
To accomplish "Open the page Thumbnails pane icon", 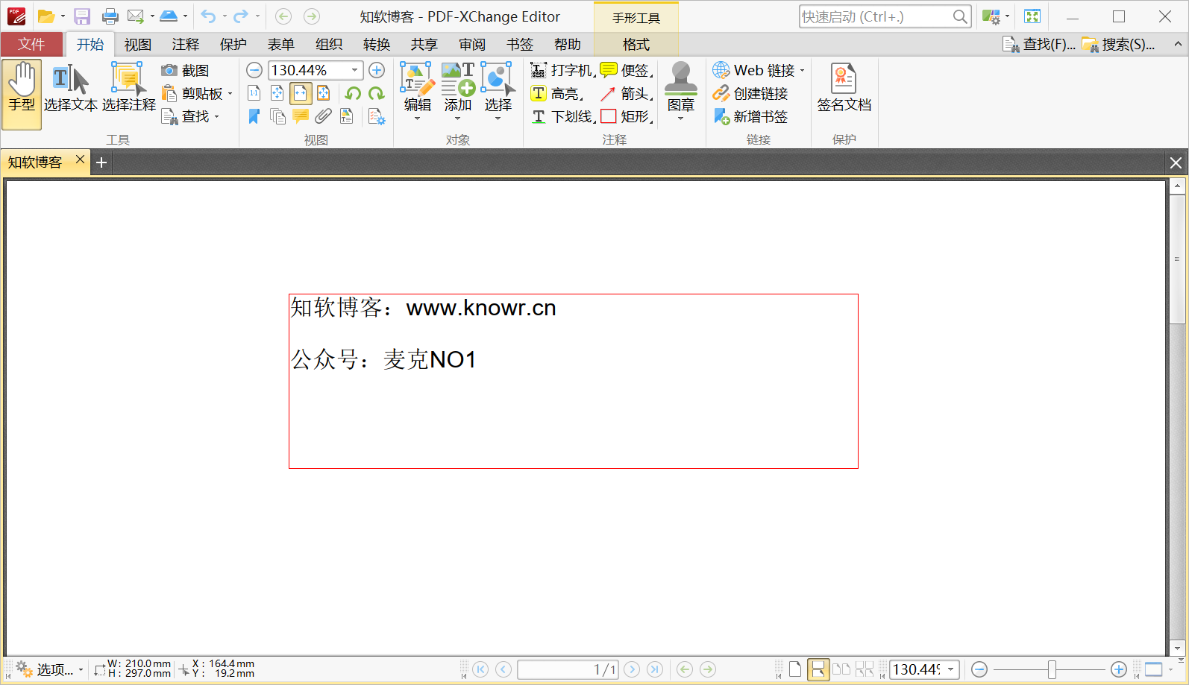I will point(277,116).
